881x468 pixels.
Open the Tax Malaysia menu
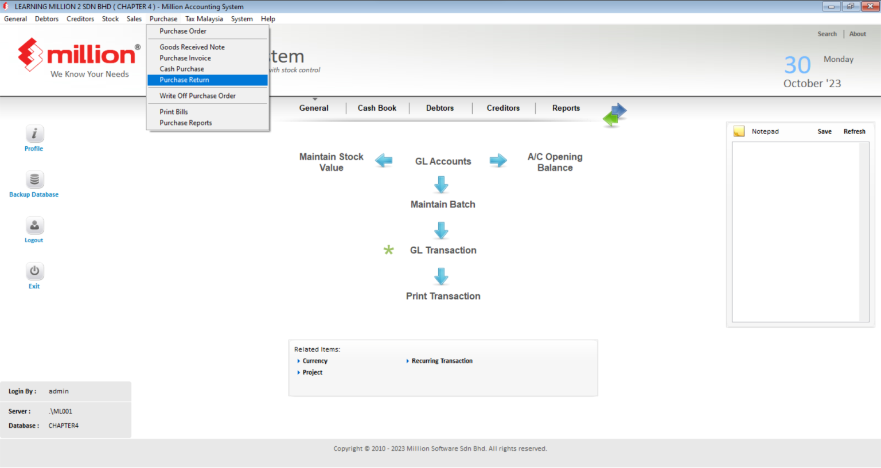click(x=204, y=19)
